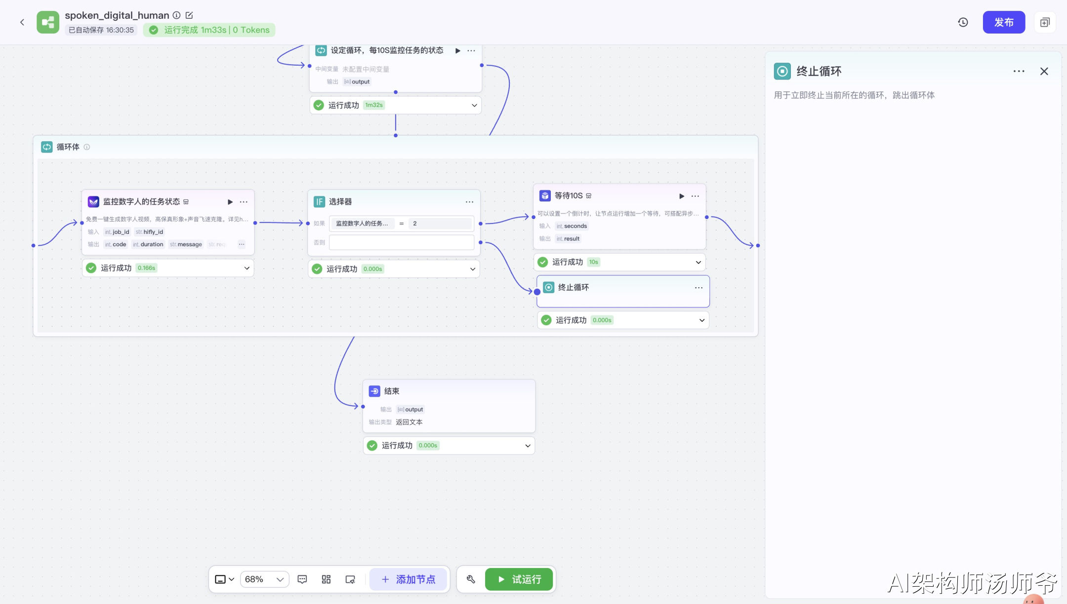1067x604 pixels.
Task: Run the 等待10S node with play icon
Action: tap(682, 196)
